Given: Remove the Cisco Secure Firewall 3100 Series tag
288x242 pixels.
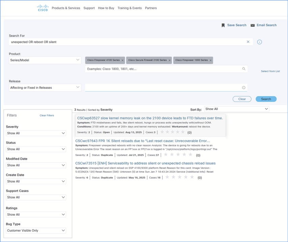Looking at the screenshot, I should click(169, 60).
